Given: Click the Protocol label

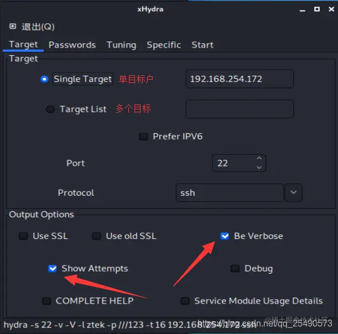Looking at the screenshot, I should [76, 192].
